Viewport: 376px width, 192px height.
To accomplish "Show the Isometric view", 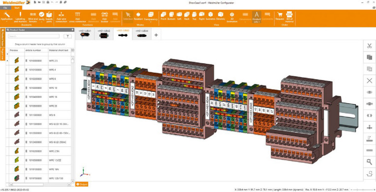I will pyautogui.click(x=210, y=16).
